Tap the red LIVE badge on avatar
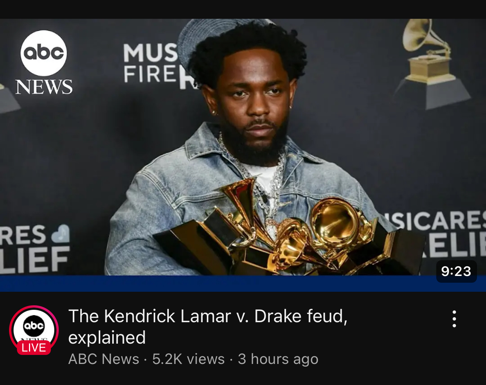The width and height of the screenshot is (486, 385). 34,348
